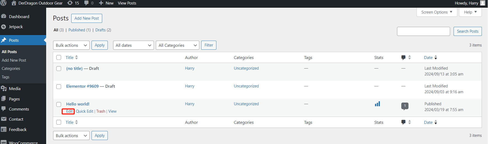Select the Hello world! post checkbox
The height and width of the screenshot is (144, 488).
coord(59,104)
